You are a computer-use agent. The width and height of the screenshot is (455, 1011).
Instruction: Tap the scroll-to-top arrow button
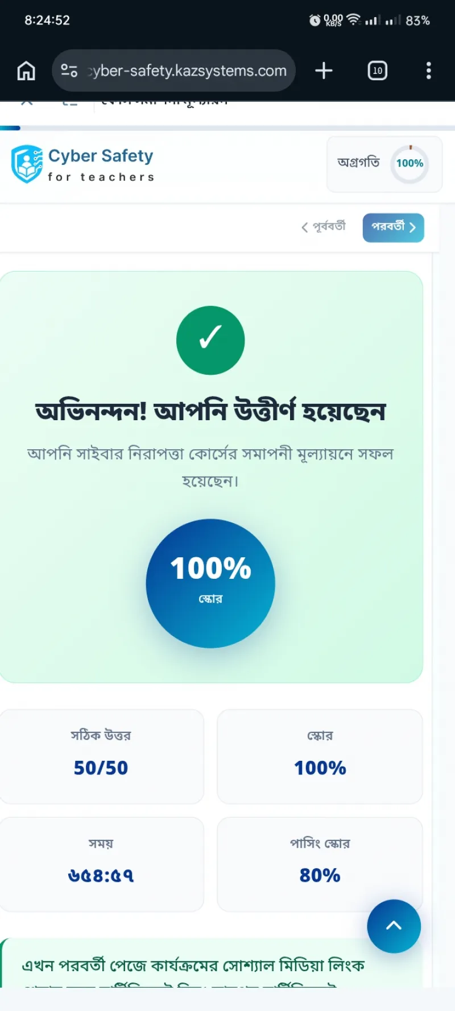point(394,926)
